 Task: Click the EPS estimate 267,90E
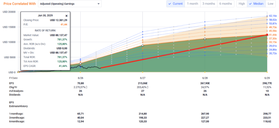pyautogui.click(x=205, y=83)
